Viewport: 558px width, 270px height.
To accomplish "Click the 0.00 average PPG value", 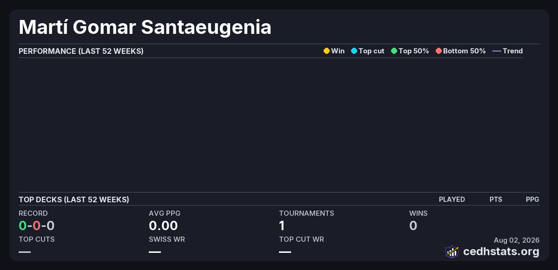I will [x=163, y=226].
